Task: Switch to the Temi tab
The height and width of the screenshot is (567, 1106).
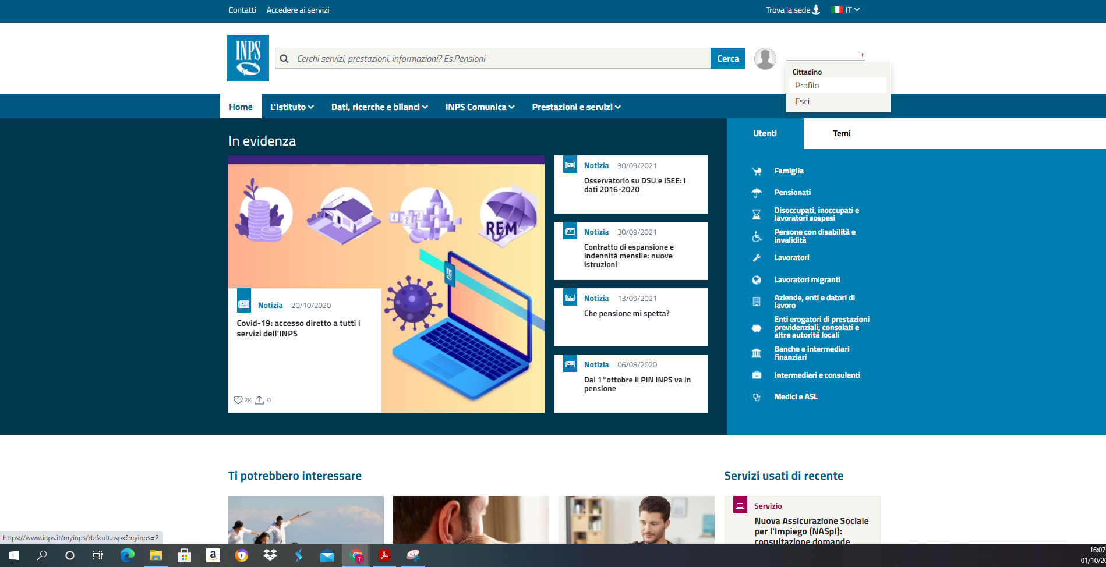Action: tap(842, 133)
